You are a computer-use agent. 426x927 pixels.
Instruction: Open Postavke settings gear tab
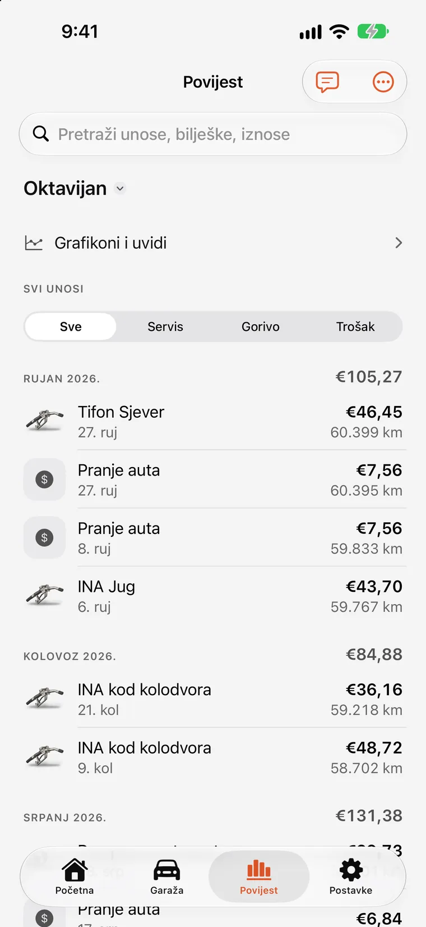[x=351, y=877]
